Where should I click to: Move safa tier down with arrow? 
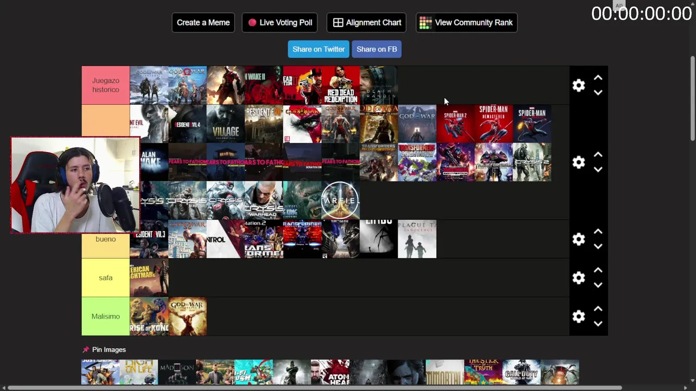click(x=598, y=286)
